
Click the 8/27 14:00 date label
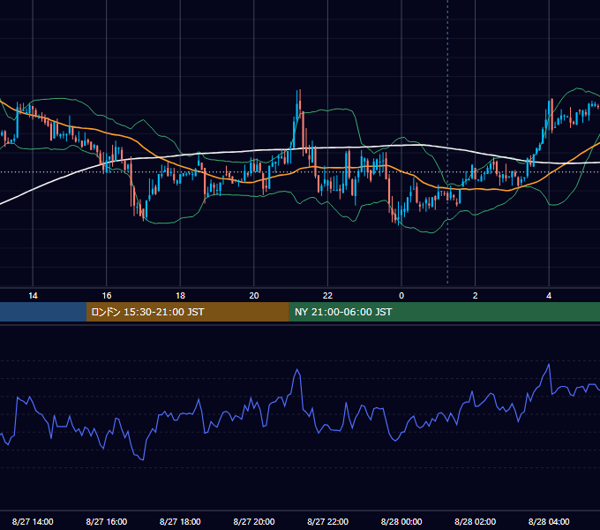[33, 521]
